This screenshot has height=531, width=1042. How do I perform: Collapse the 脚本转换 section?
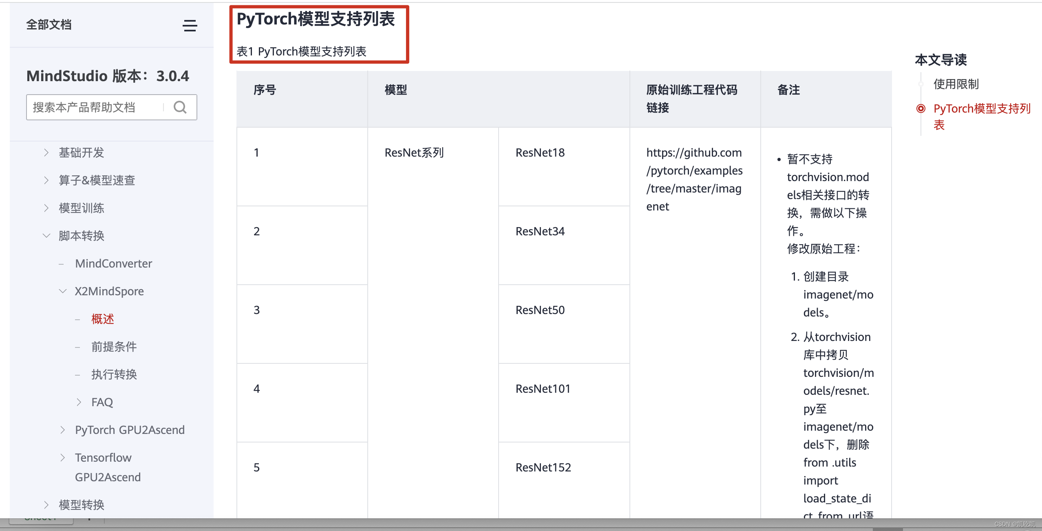coord(46,236)
